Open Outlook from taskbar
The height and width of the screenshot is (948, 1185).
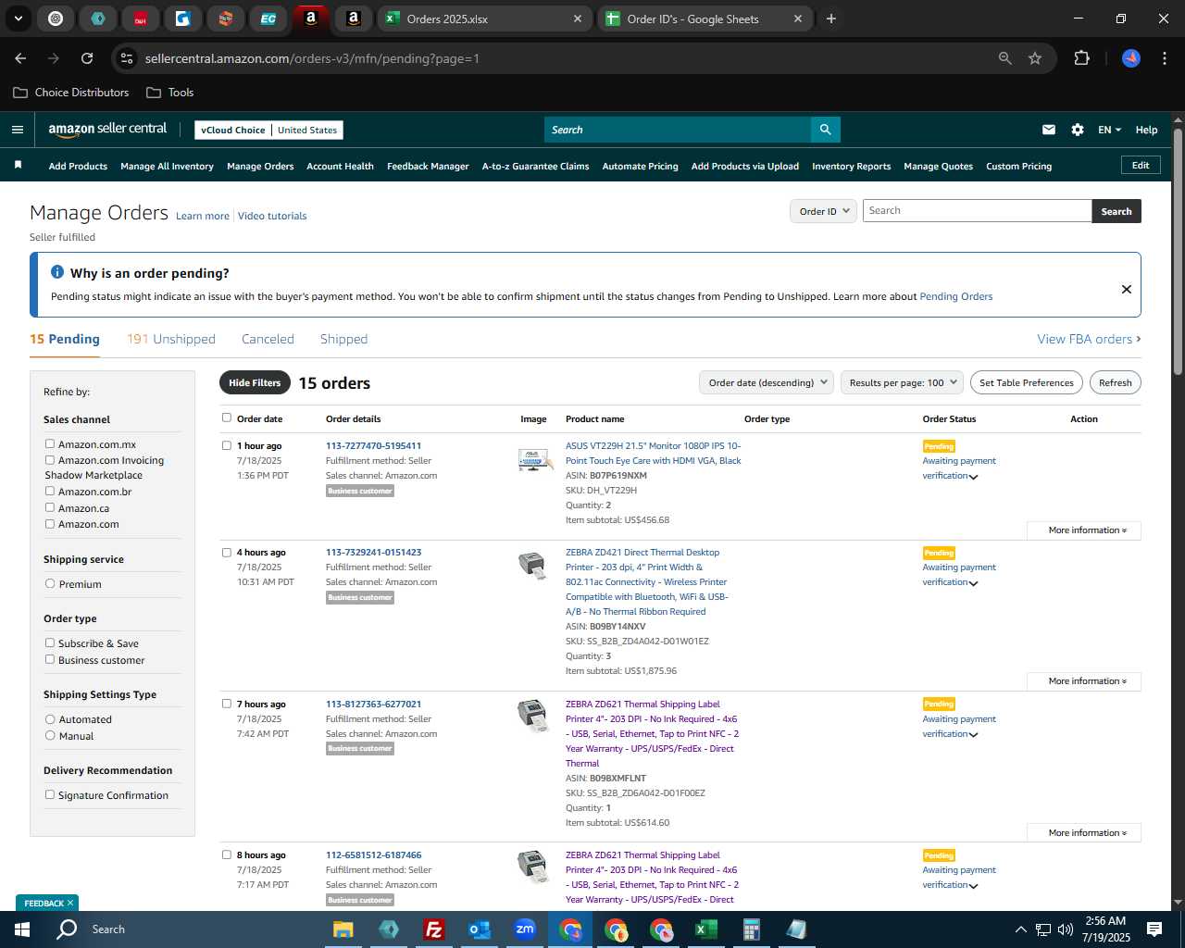(x=479, y=929)
